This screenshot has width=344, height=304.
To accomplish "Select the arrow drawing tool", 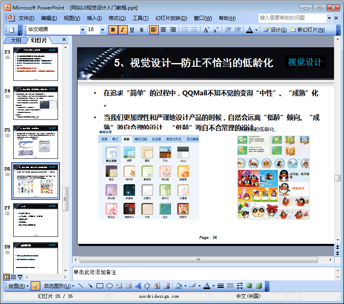I will point(90,286).
